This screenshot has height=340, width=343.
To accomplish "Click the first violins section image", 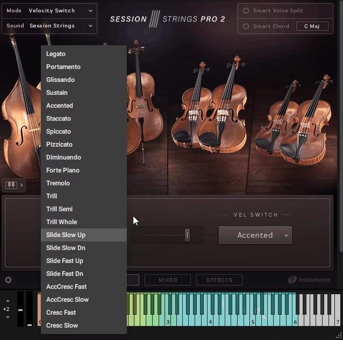I will point(209,105).
